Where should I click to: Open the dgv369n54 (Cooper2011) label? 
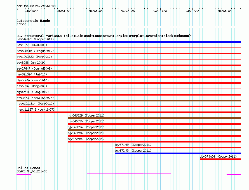86,133
